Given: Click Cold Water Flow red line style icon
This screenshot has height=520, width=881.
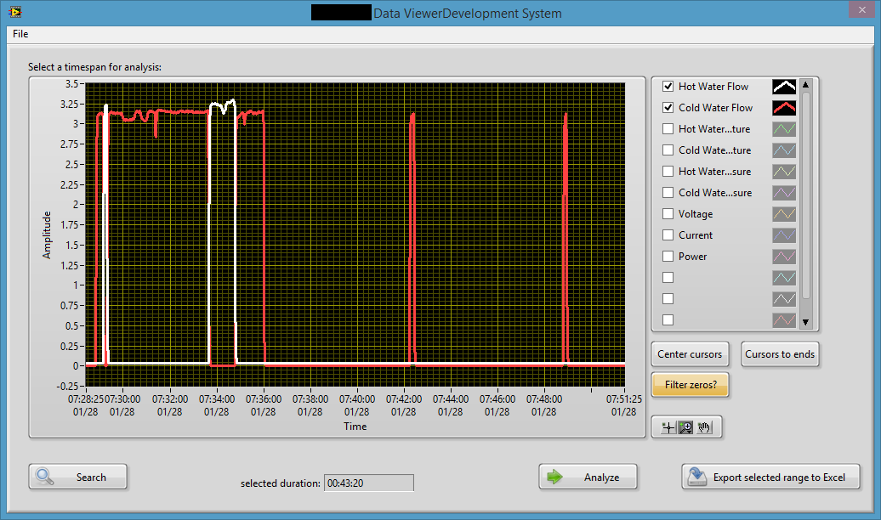Looking at the screenshot, I should click(784, 108).
